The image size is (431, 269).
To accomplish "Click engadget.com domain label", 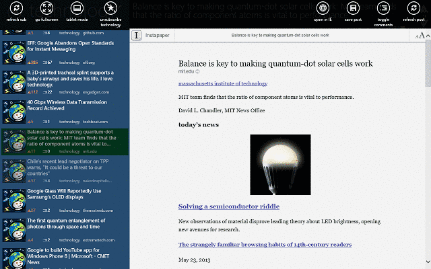I will coord(96,92).
